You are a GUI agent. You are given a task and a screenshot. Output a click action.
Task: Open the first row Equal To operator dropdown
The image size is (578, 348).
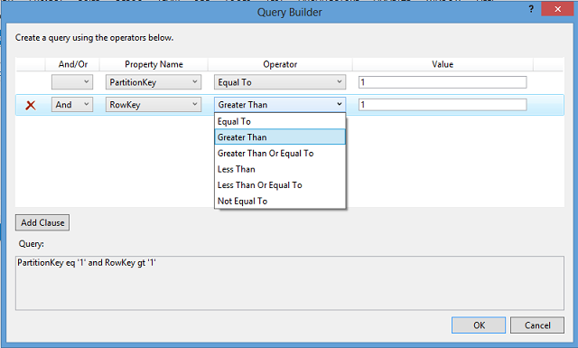click(280, 82)
